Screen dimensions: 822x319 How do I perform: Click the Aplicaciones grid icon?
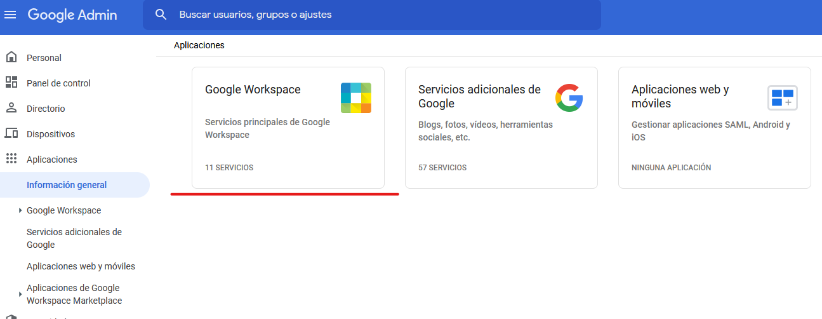(x=11, y=159)
